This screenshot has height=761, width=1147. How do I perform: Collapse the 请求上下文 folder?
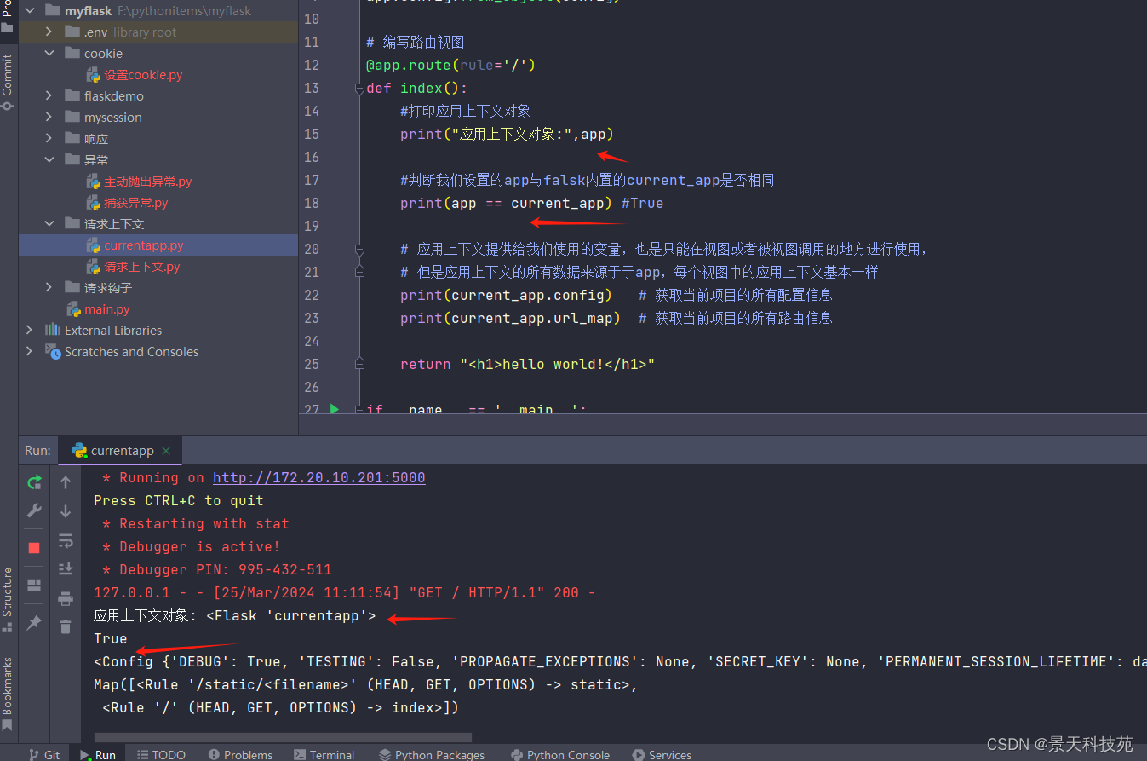[x=49, y=224]
